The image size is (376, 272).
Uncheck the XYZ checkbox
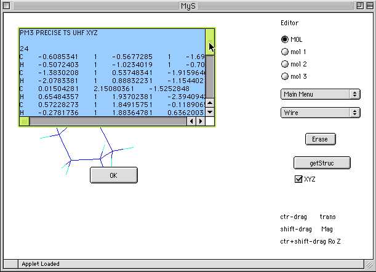[x=298, y=179]
